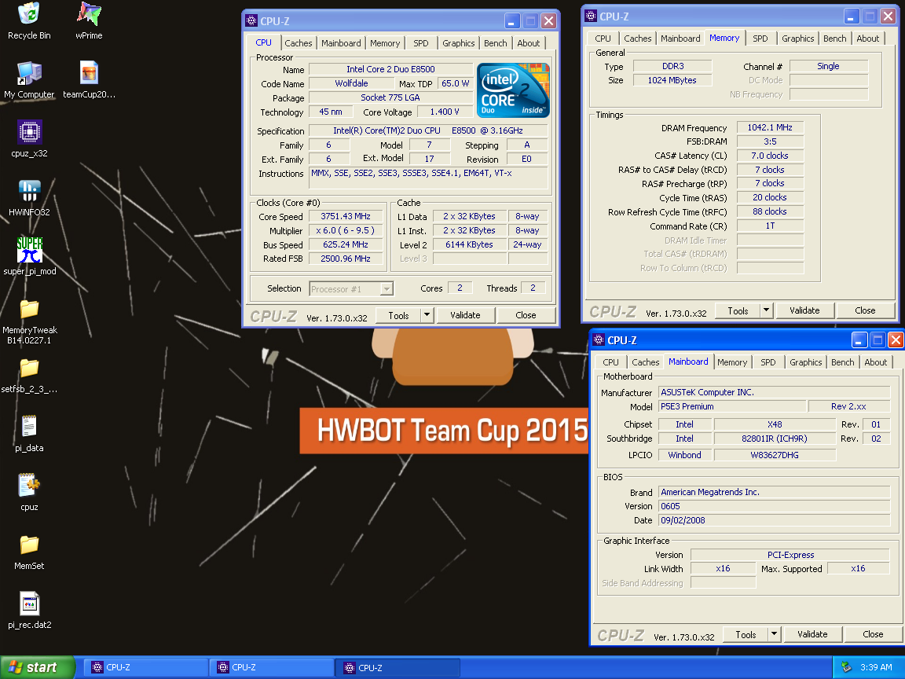Select the super_pi_mod desktop icon
Image resolution: width=905 pixels, height=679 pixels.
[x=29, y=256]
